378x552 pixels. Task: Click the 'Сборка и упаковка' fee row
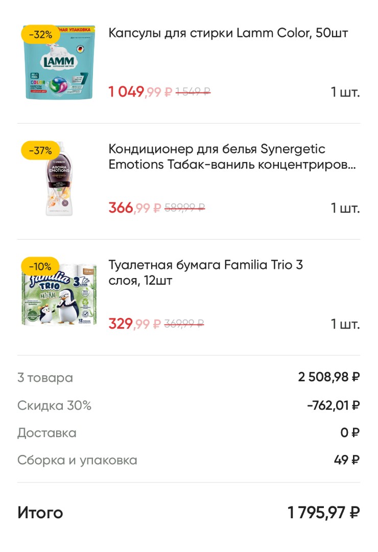tap(188, 460)
